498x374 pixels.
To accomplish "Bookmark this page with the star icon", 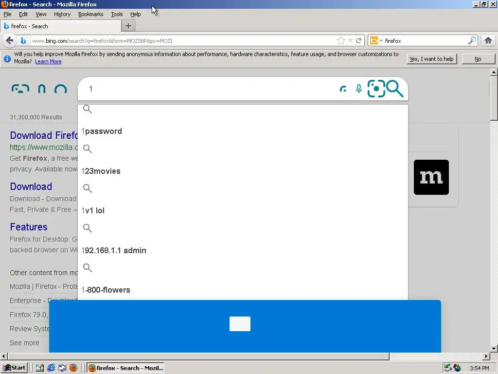I will click(340, 41).
